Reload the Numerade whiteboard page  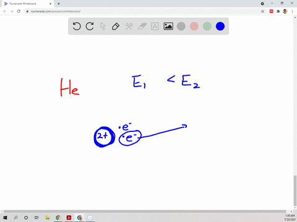[19, 11]
